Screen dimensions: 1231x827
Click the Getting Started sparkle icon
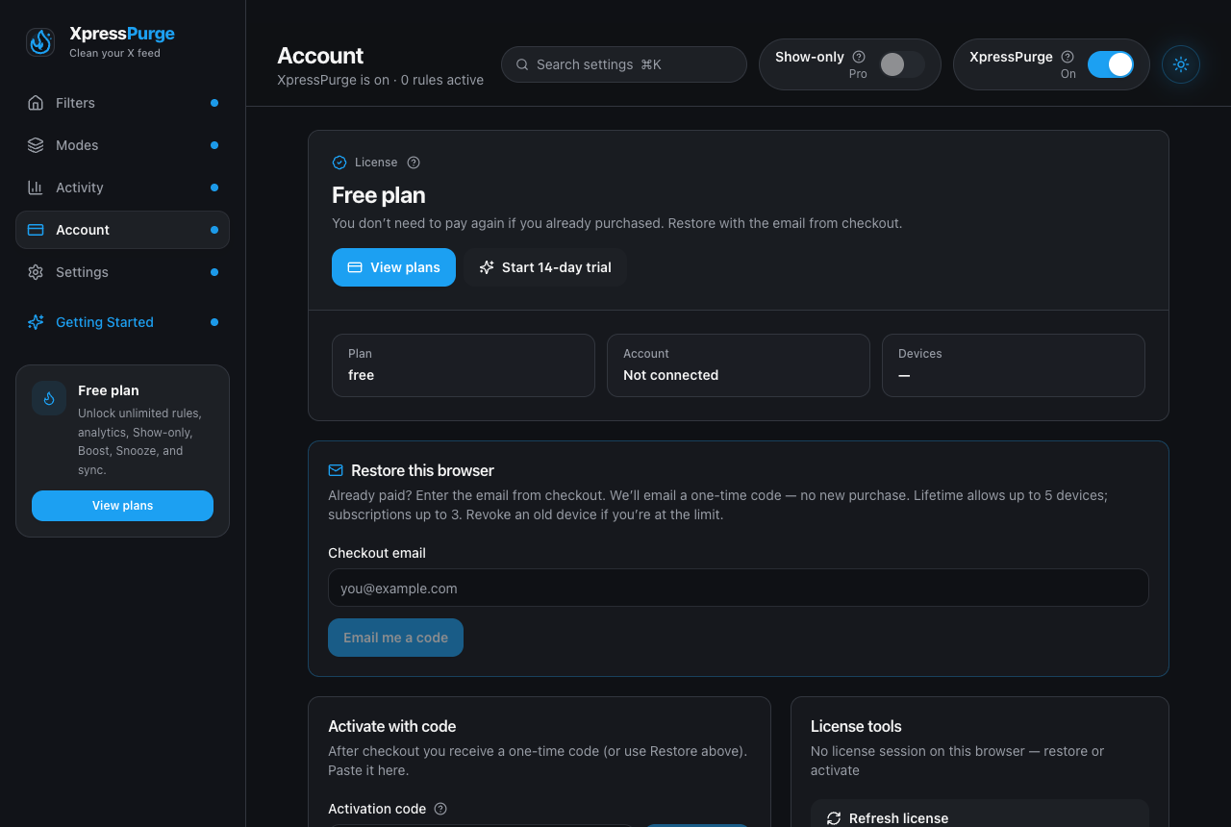coord(36,322)
